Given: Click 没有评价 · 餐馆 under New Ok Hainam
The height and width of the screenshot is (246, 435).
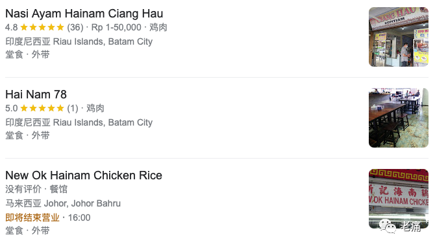Looking at the screenshot, I should click(36, 189).
